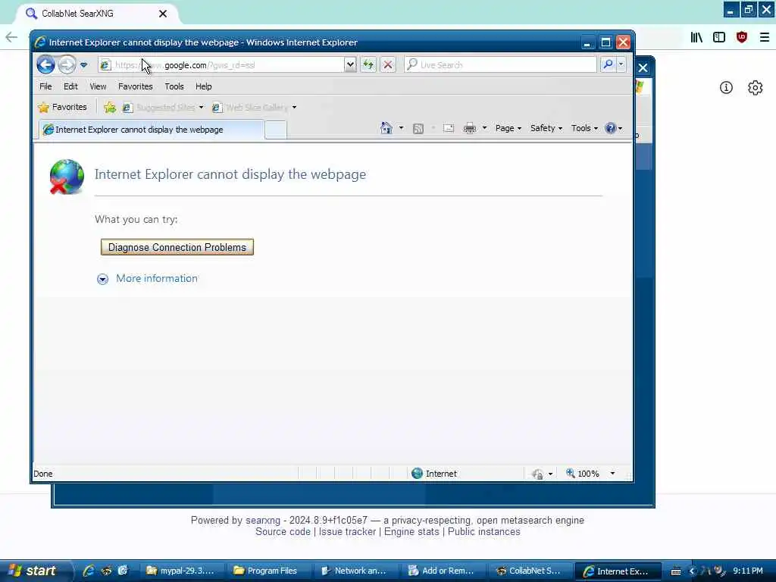Viewport: 776px width, 582px height.
Task: Switch to the Network an... taskbar button
Action: coord(356,571)
